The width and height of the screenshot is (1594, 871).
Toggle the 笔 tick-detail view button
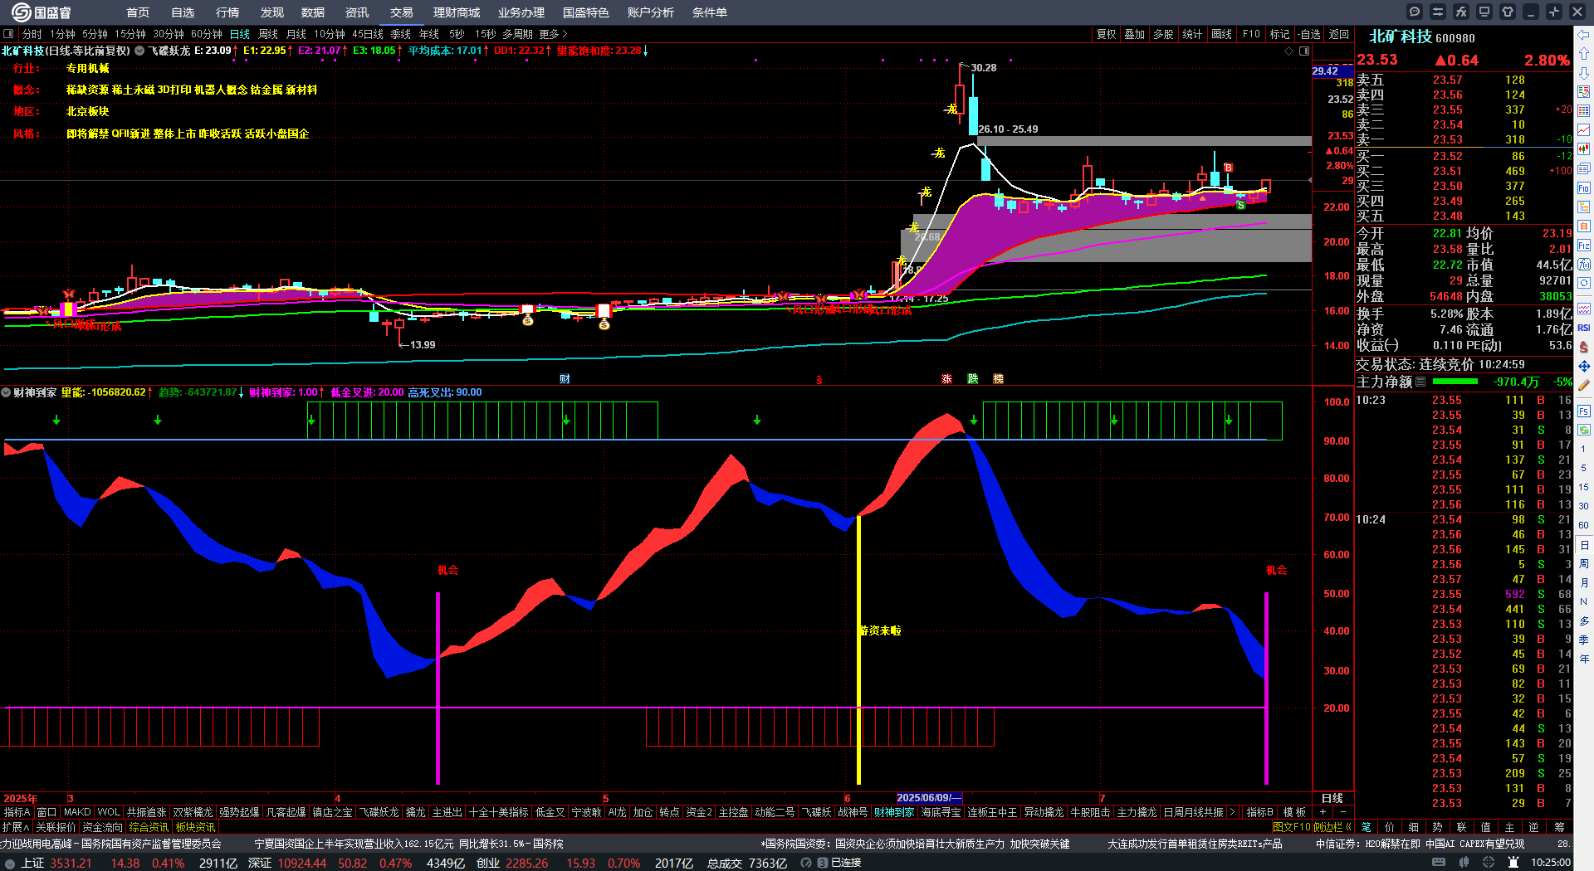[1366, 827]
